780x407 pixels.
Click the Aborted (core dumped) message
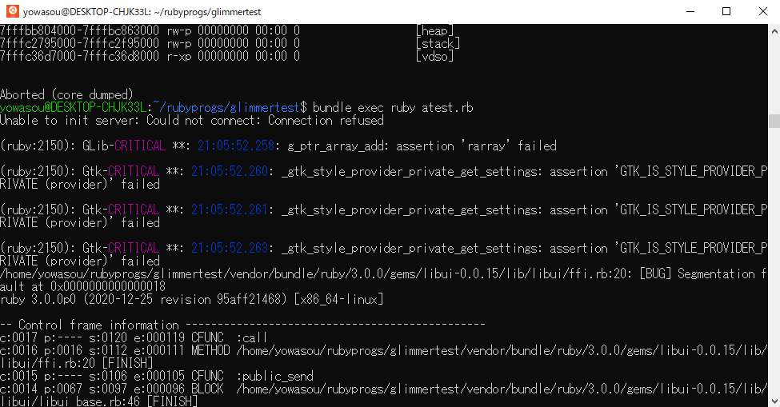[x=66, y=94]
